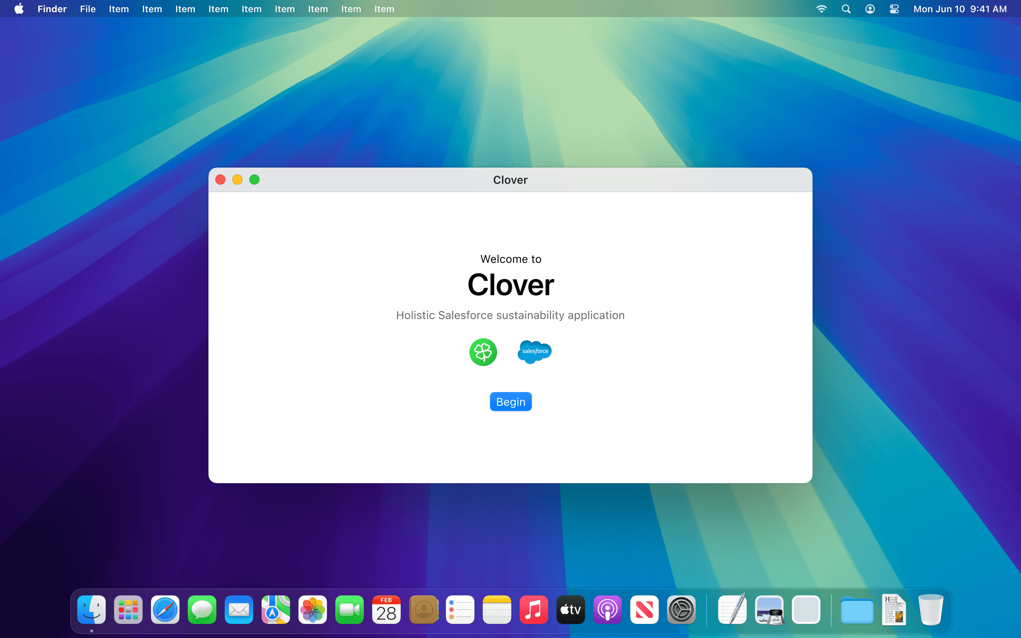Open the File menu
The height and width of the screenshot is (638, 1021).
(x=88, y=9)
